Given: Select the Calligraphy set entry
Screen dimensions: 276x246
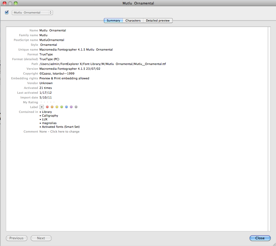Looking at the screenshot, I should coord(50,116).
